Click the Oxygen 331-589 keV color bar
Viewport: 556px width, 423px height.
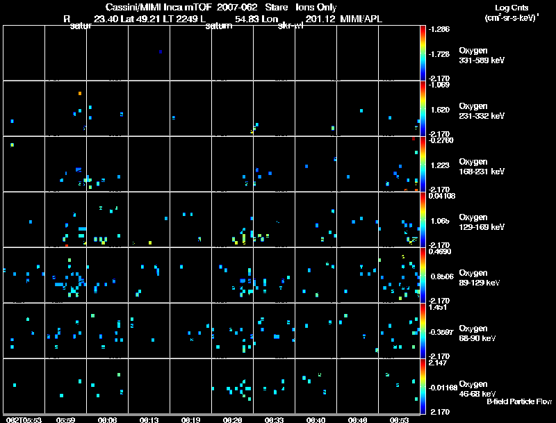(423, 53)
